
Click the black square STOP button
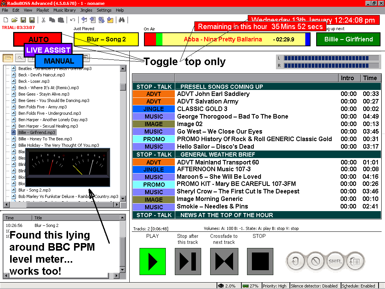click(x=260, y=262)
